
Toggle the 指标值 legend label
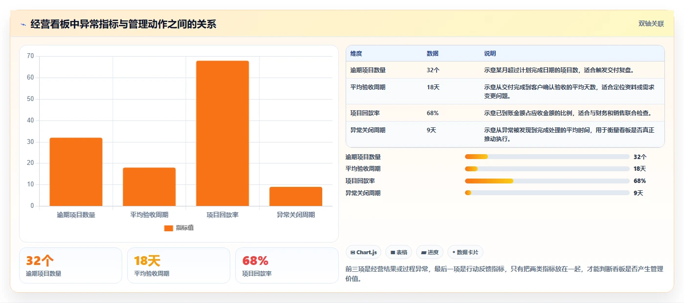185,228
